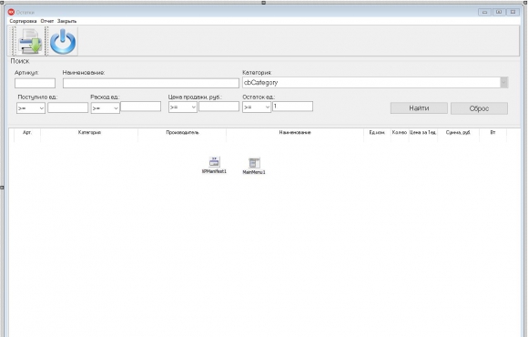The width and height of the screenshot is (528, 337).
Task: Focus the Наименование search field
Action: point(151,83)
